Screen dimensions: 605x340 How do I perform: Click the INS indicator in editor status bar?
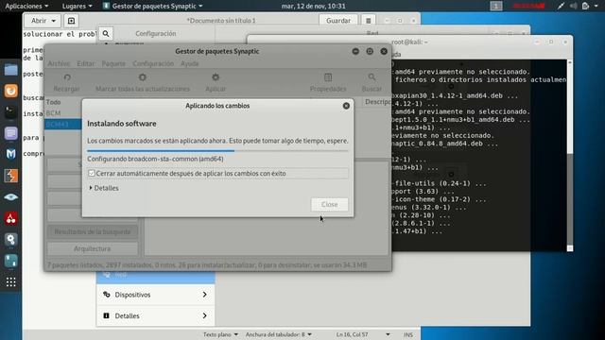click(x=407, y=334)
